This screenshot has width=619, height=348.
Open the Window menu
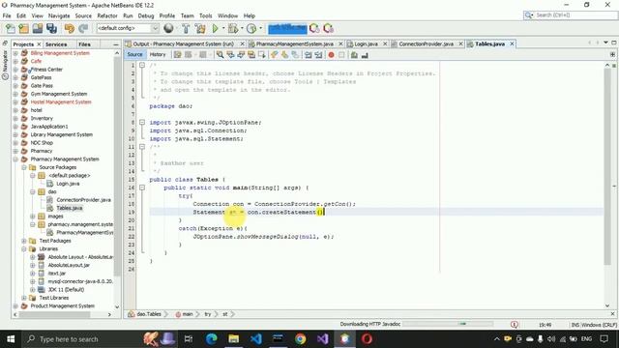click(x=228, y=15)
